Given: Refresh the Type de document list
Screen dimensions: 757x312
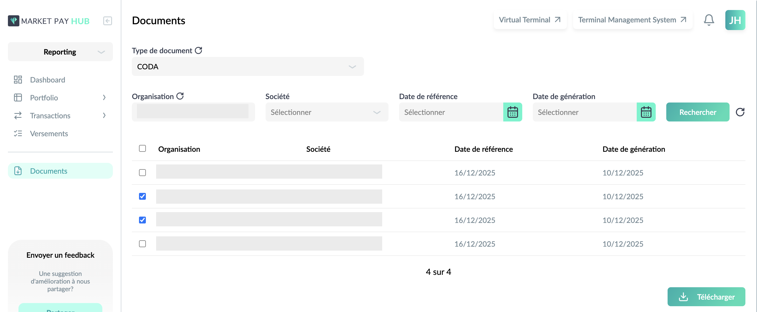Looking at the screenshot, I should click(199, 51).
